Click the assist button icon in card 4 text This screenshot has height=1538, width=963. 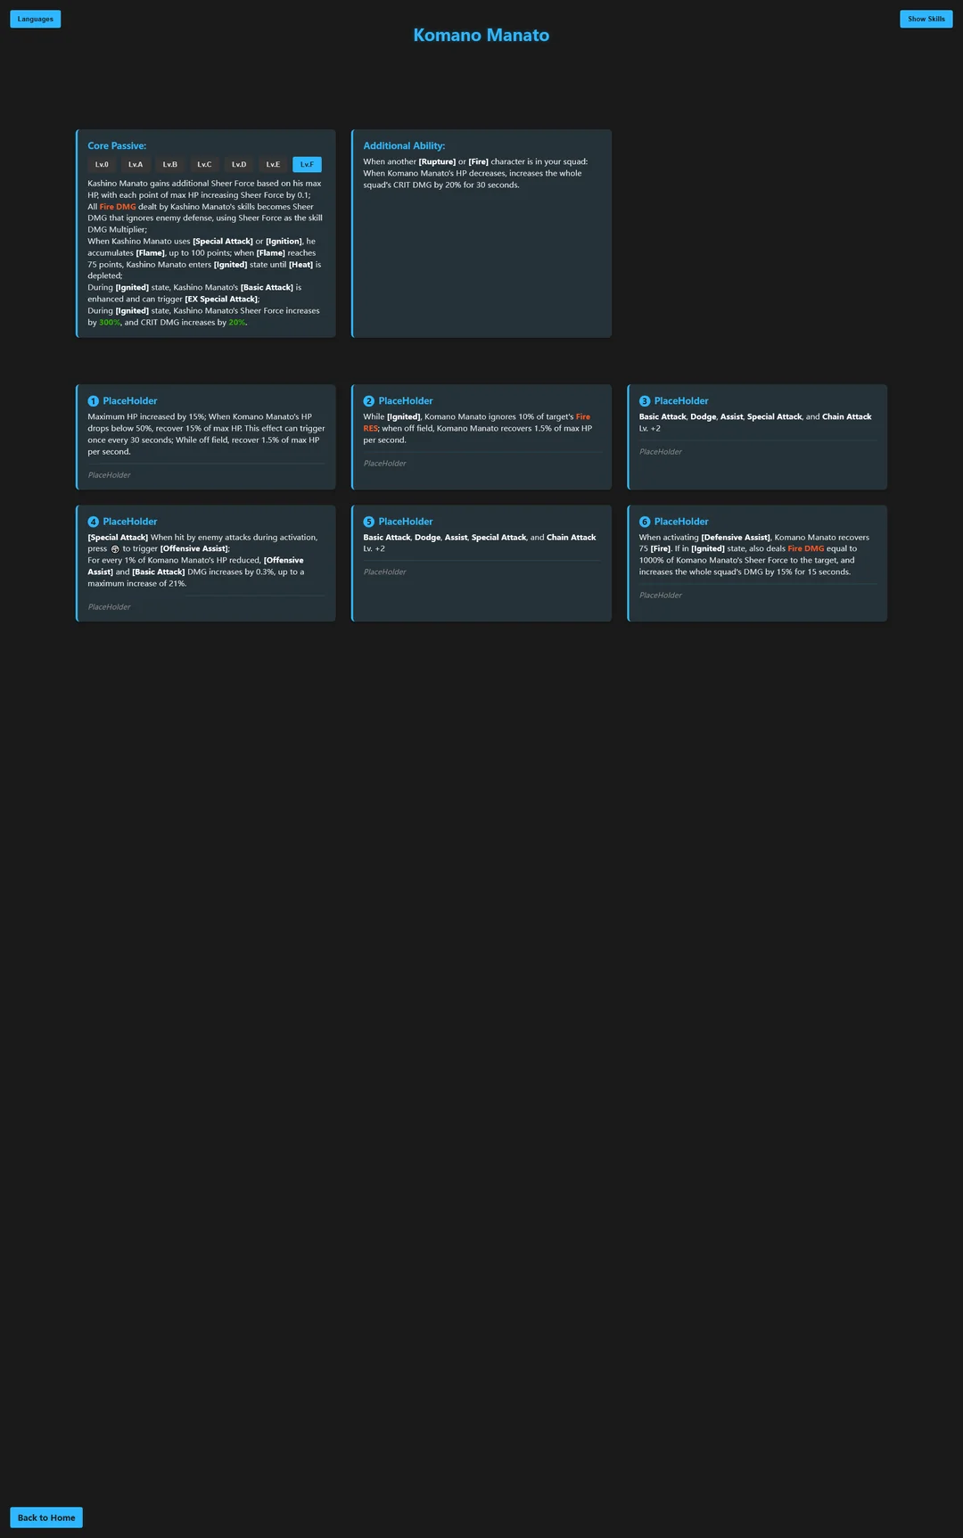click(115, 549)
